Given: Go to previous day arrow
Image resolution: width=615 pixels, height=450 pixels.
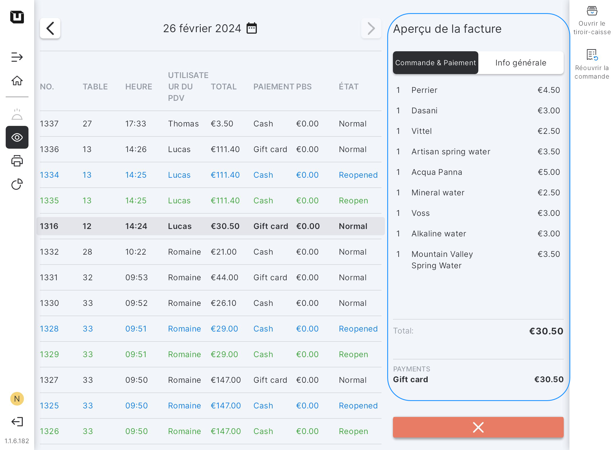Looking at the screenshot, I should tap(50, 28).
